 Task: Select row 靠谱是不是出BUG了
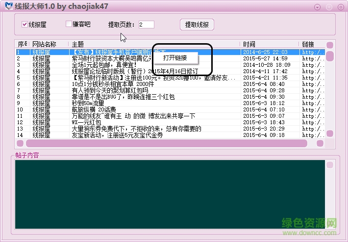(x=170, y=97)
